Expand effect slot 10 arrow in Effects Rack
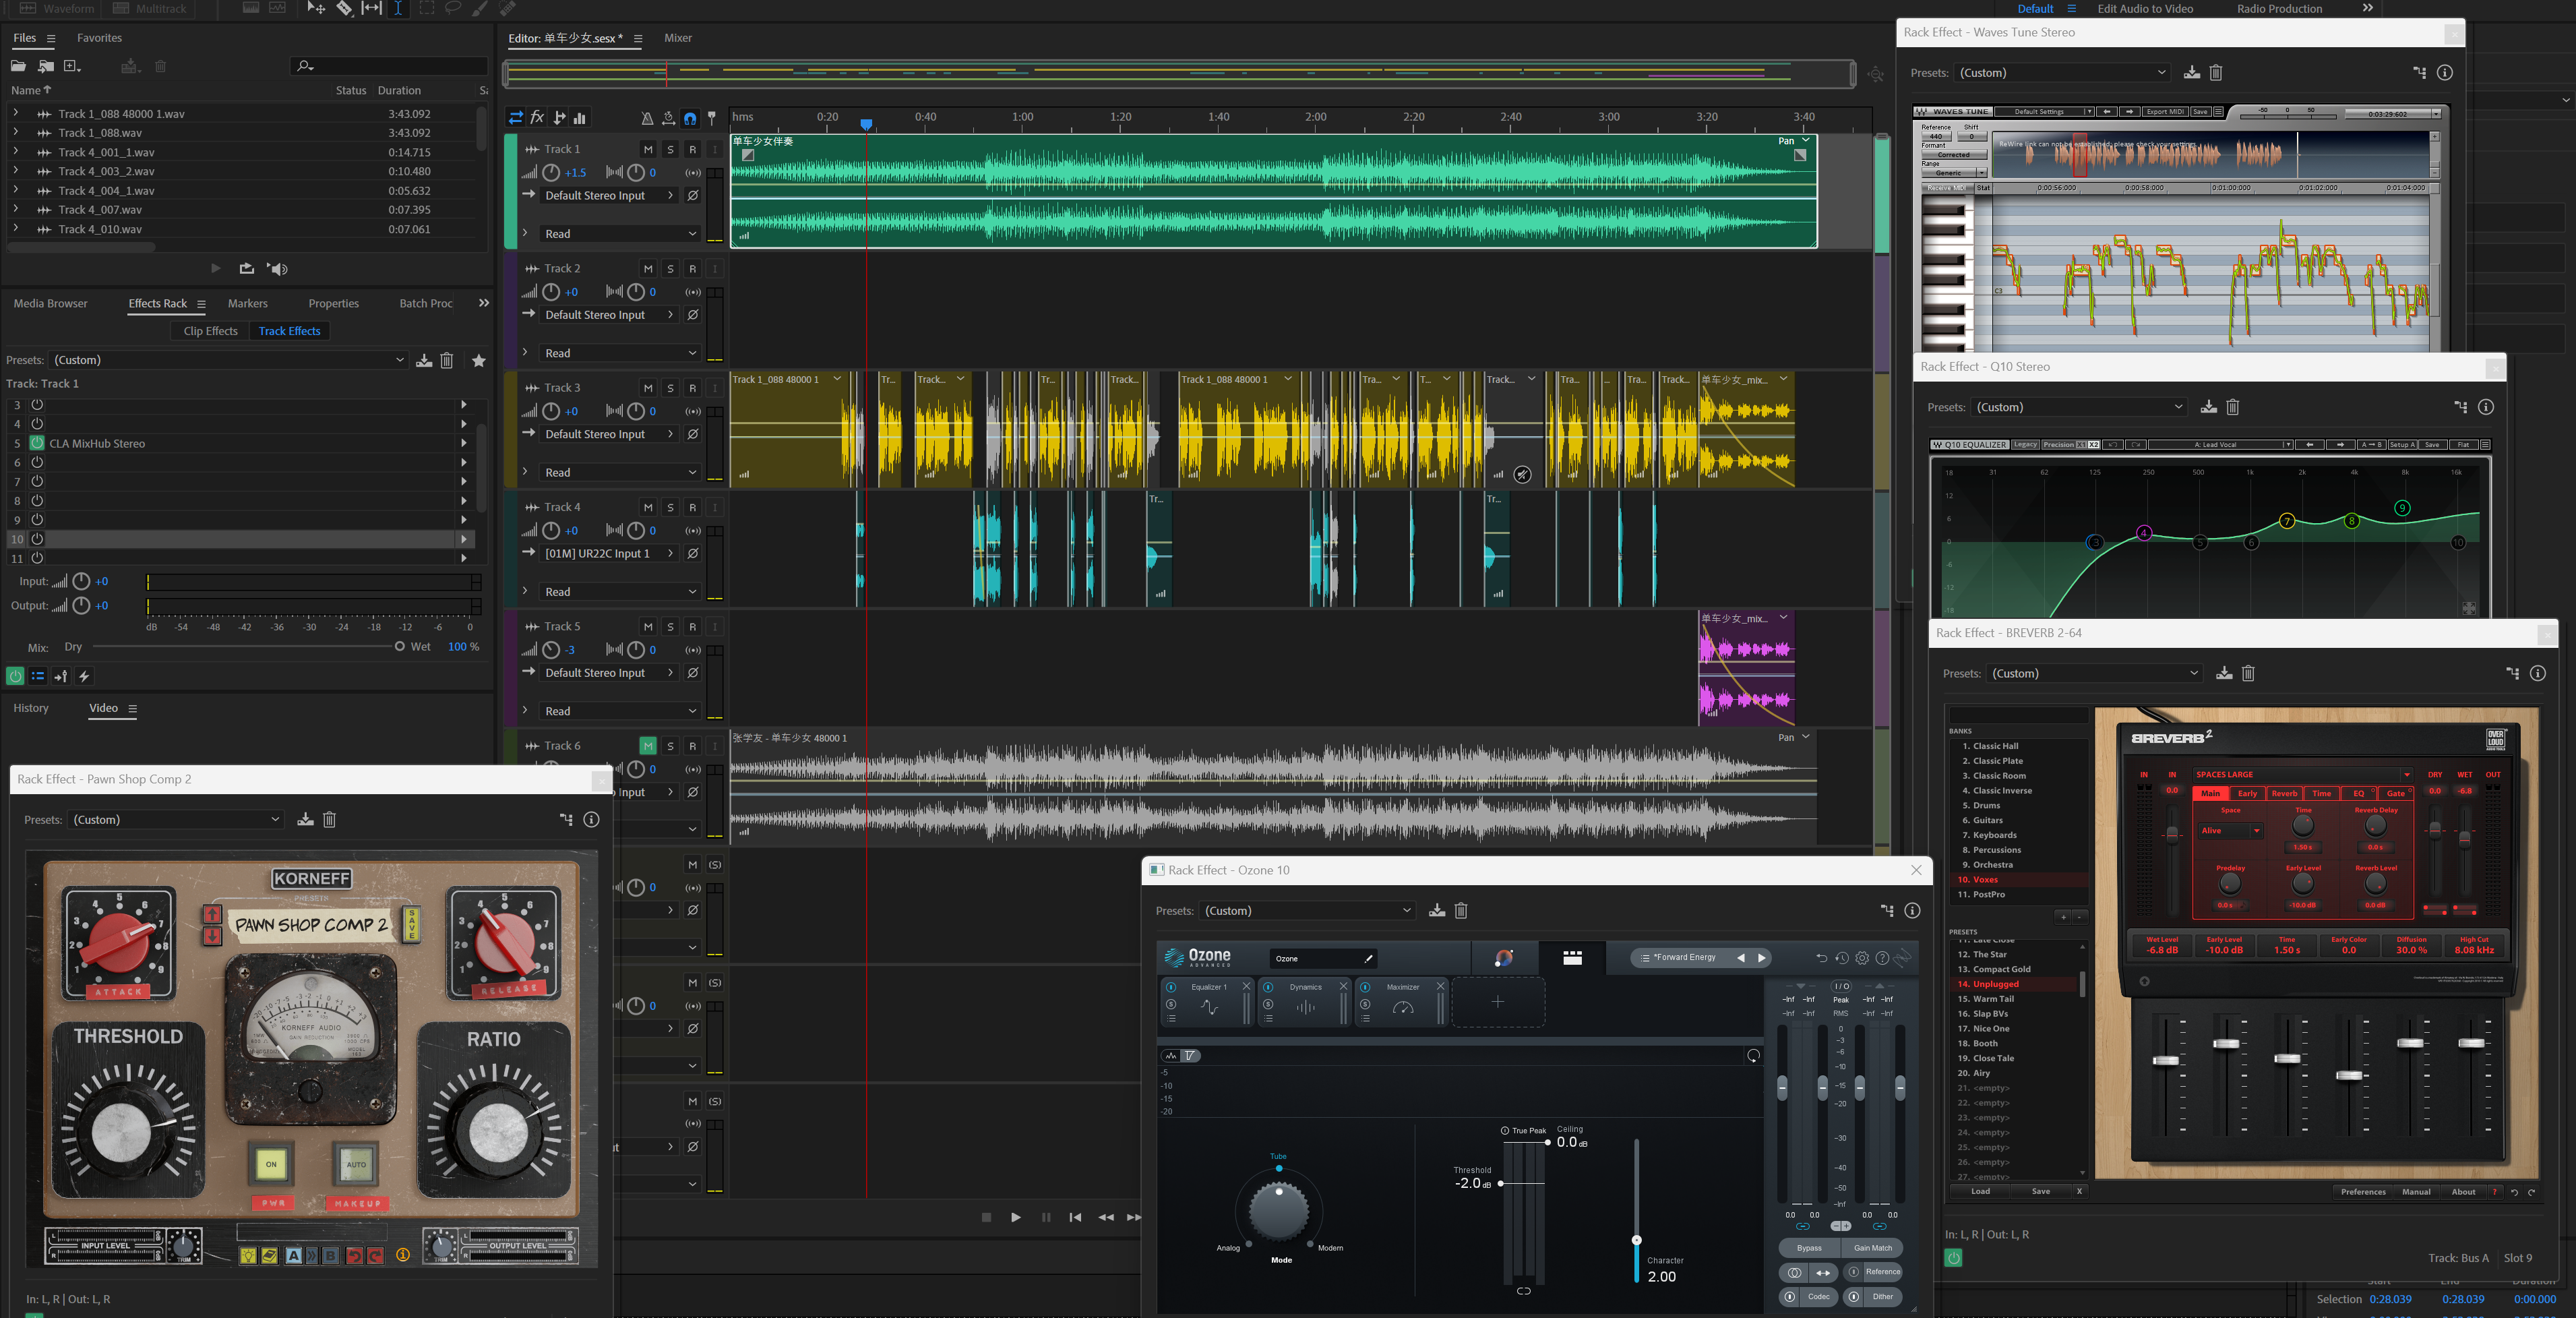This screenshot has height=1318, width=2576. [463, 539]
